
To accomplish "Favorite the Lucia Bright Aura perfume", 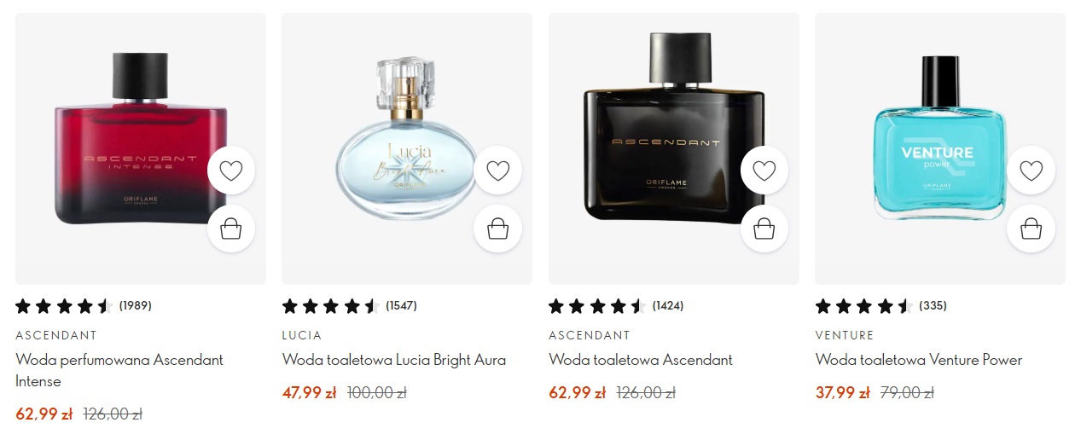I will tap(497, 171).
